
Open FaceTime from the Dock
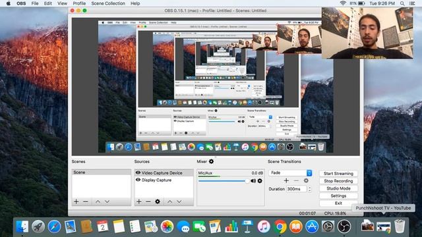pyautogui.click(x=199, y=226)
